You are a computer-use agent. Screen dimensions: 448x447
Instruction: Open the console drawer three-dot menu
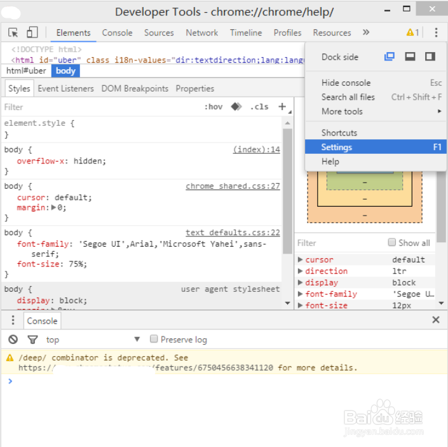coord(13,320)
